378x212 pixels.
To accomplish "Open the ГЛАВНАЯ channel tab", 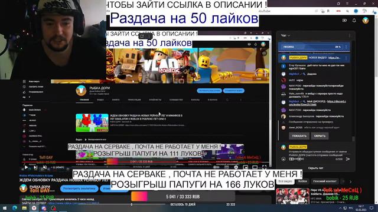I will [x=84, y=100].
